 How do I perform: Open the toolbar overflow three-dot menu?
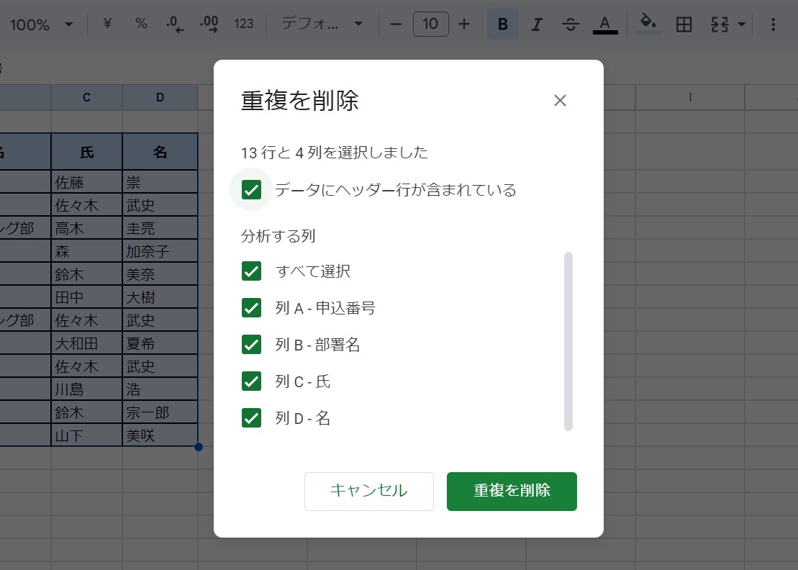point(774,24)
